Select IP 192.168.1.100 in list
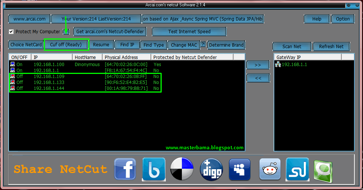This screenshot has height=190, width=363. [49, 65]
